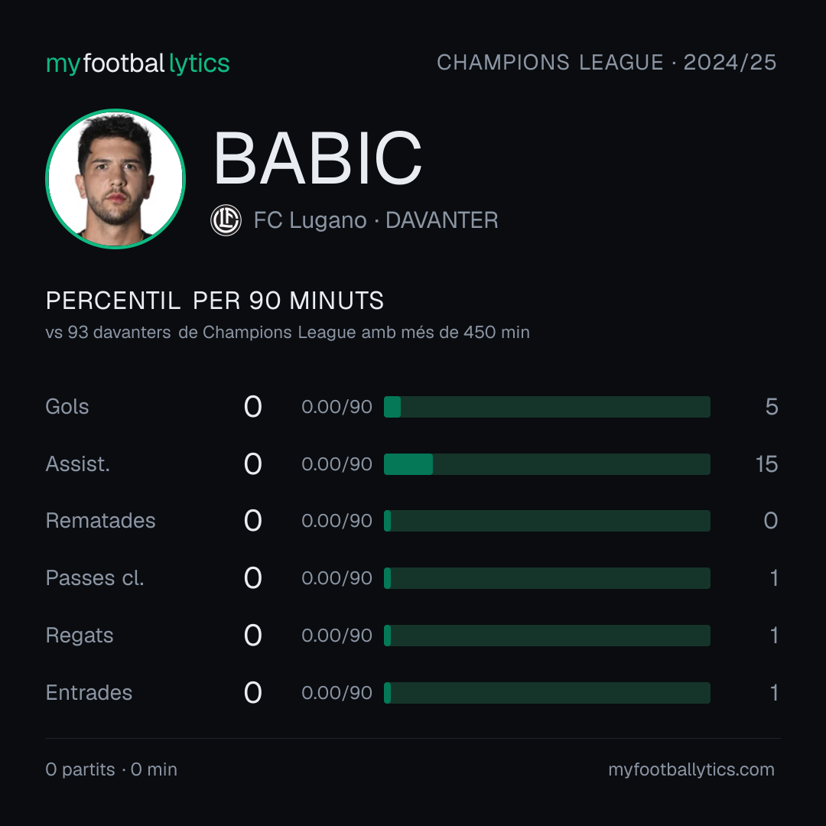Screen dimensions: 826x826
Task: Click the Rematades percentile bar
Action: coord(547,521)
